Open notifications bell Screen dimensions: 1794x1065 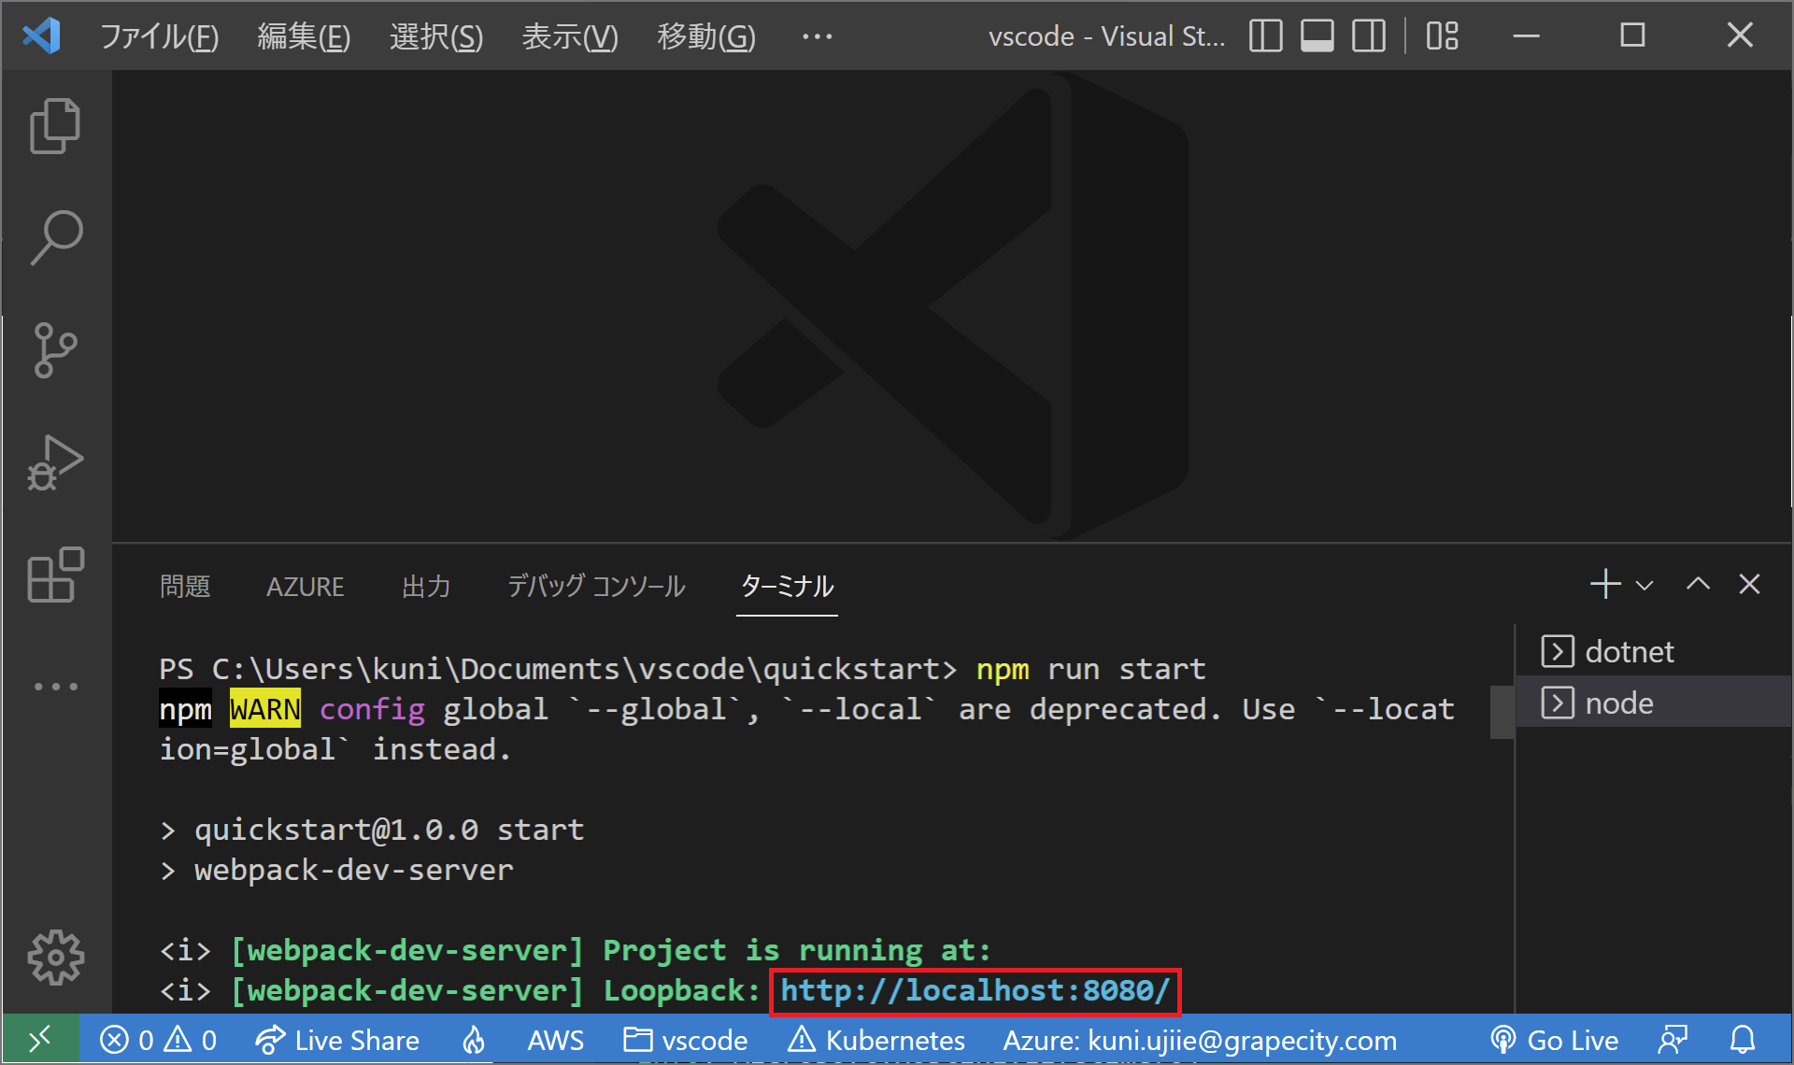point(1743,1040)
